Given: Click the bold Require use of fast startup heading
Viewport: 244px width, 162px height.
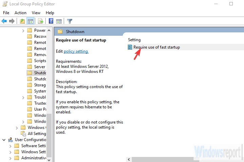Looking at the screenshot, I should point(81,40).
